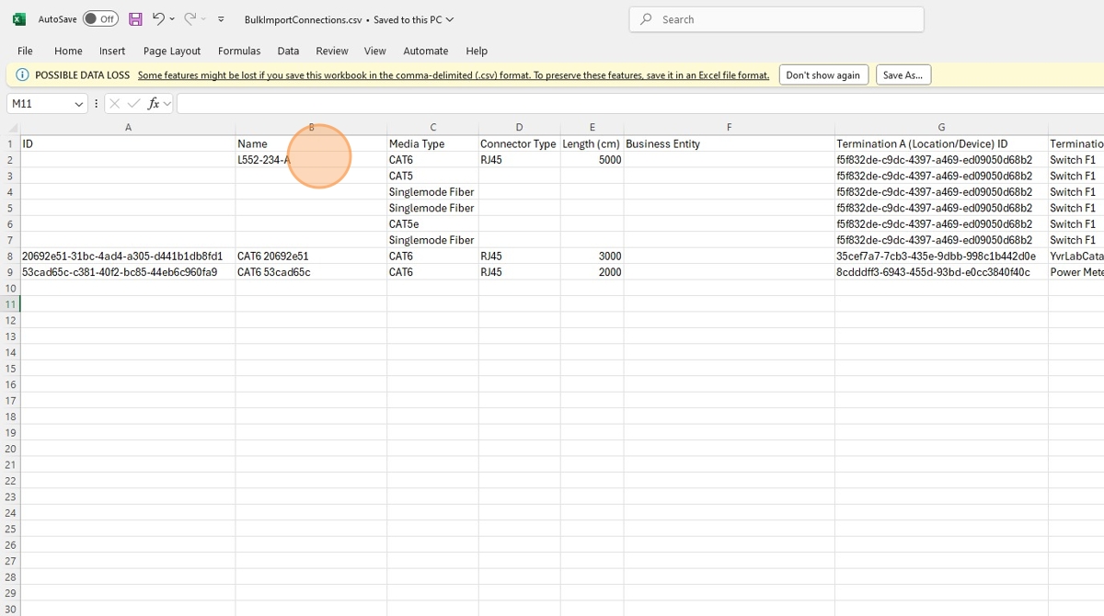The width and height of the screenshot is (1104, 616).
Task: Select row 11 header
Action: pos(10,304)
